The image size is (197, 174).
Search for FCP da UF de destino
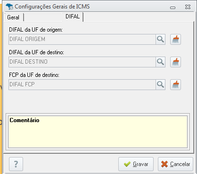tap(160, 84)
